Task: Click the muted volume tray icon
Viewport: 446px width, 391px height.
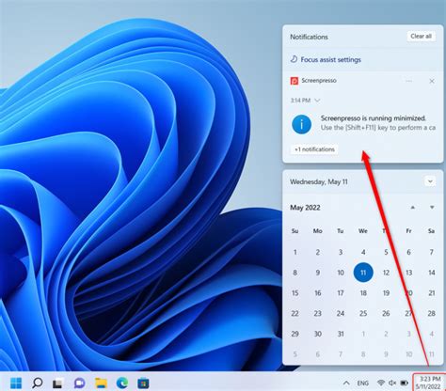Action: [392, 383]
